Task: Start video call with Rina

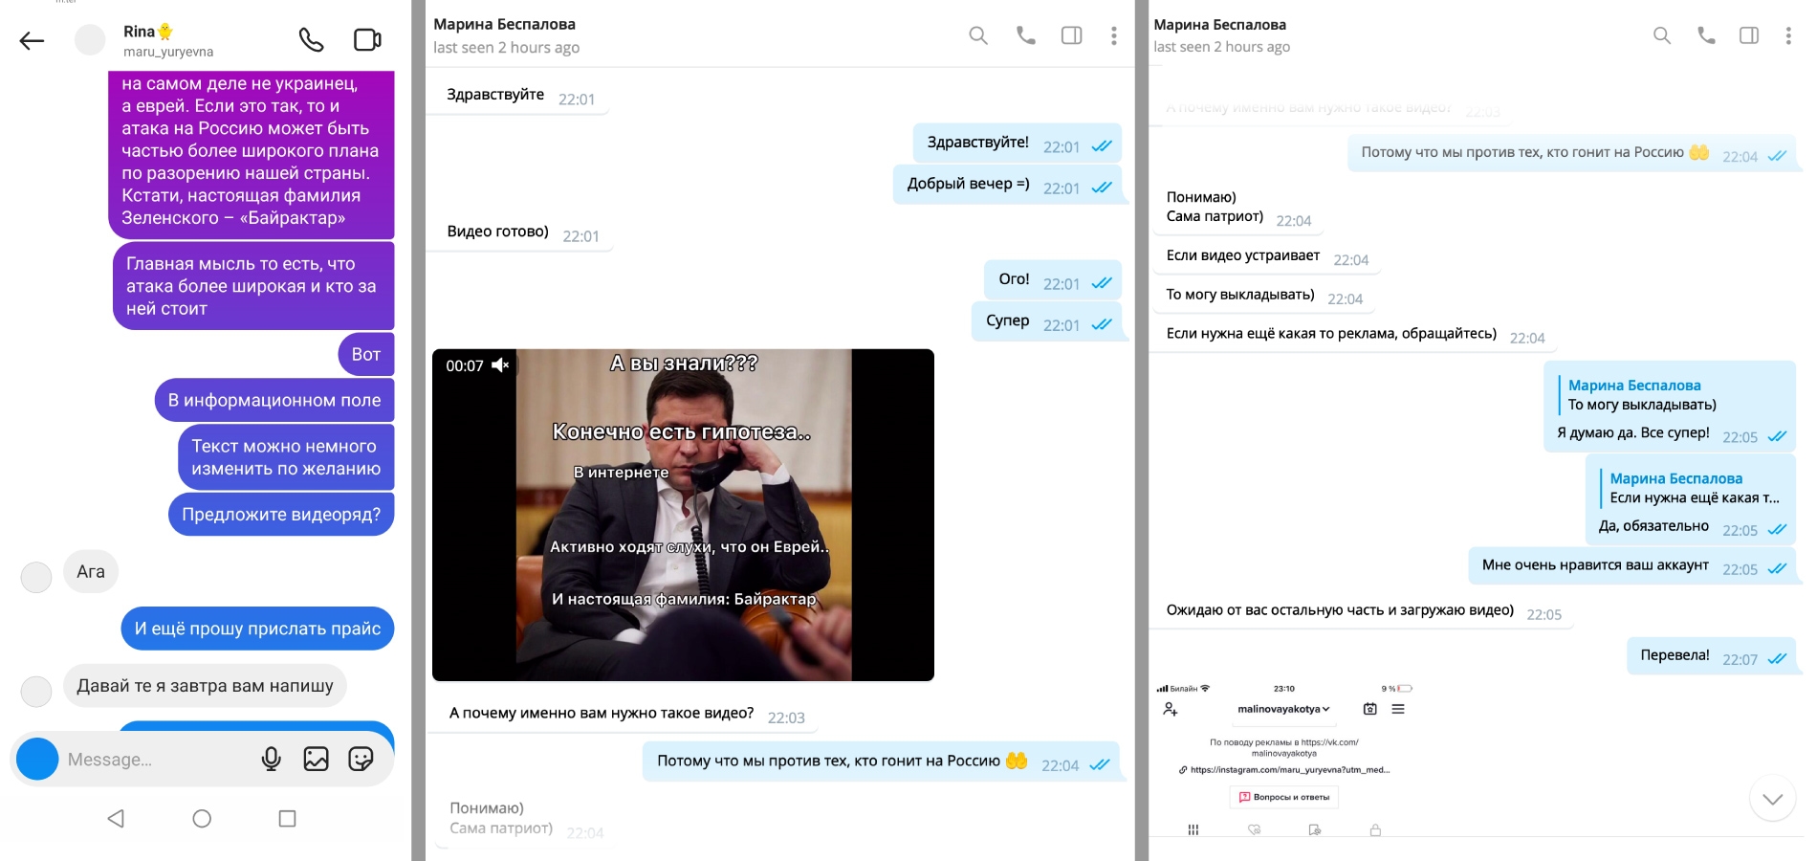Action: [x=367, y=40]
